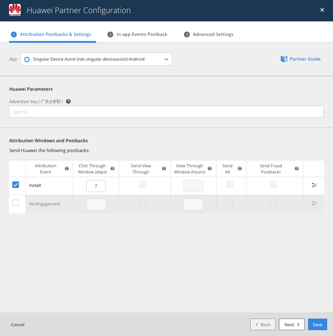The width and height of the screenshot is (333, 336).
Task: Toggle Send View Through for Install
Action: tap(143, 185)
